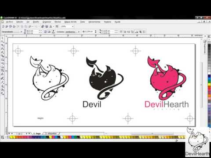The image size is (211, 158).
Task: Click the Devil text under black logo
Action: click(92, 104)
